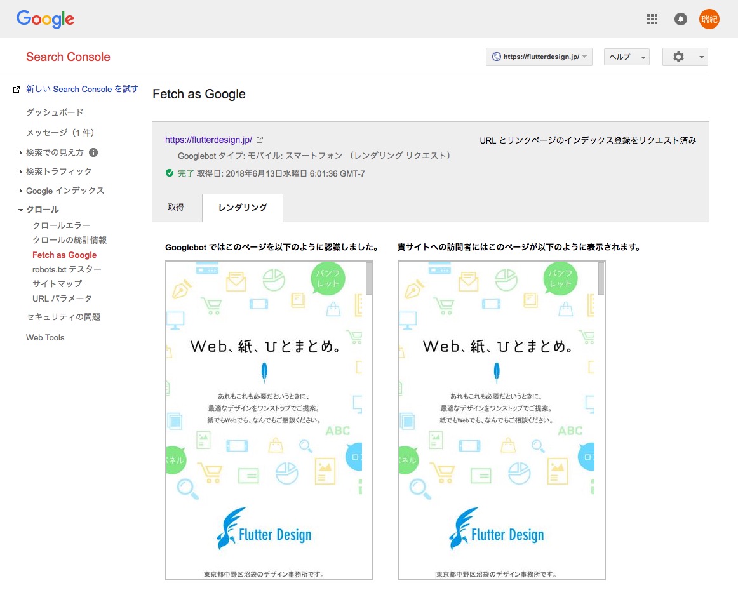Viewport: 738px width, 590px height.
Task: Open the https://flutterdesign.jp/ property dropdown
Action: [539, 57]
